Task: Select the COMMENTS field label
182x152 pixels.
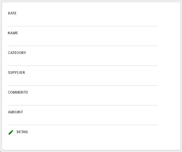Action: pos(18,92)
